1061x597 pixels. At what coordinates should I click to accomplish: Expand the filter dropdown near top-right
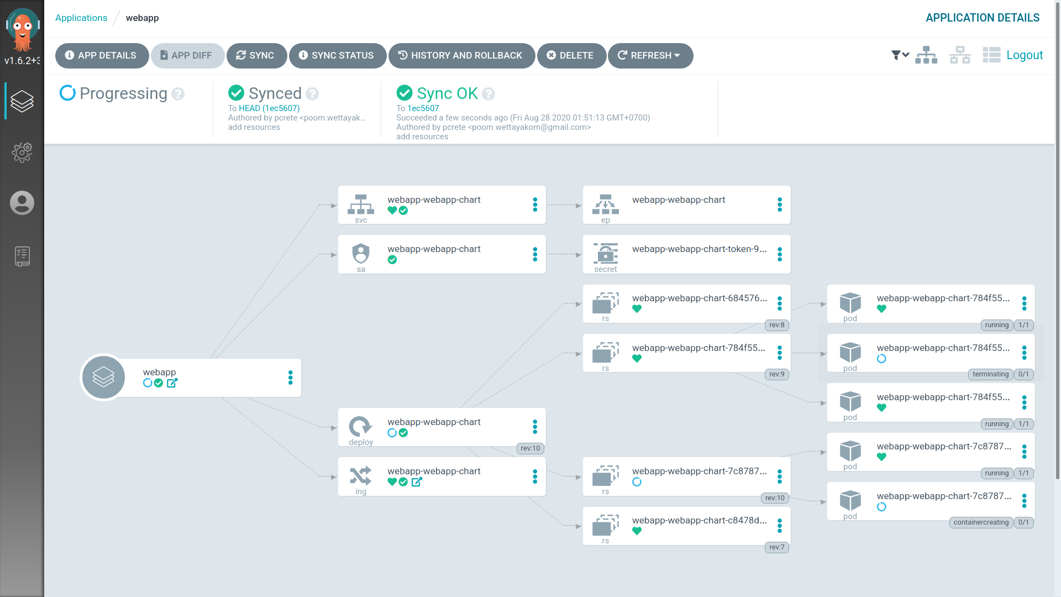tap(899, 55)
